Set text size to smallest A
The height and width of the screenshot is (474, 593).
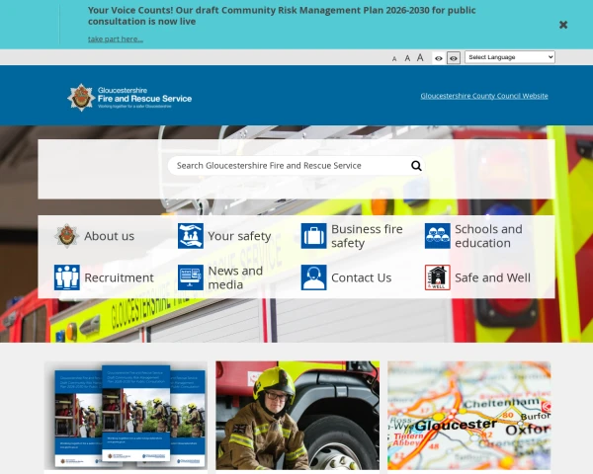pyautogui.click(x=394, y=58)
